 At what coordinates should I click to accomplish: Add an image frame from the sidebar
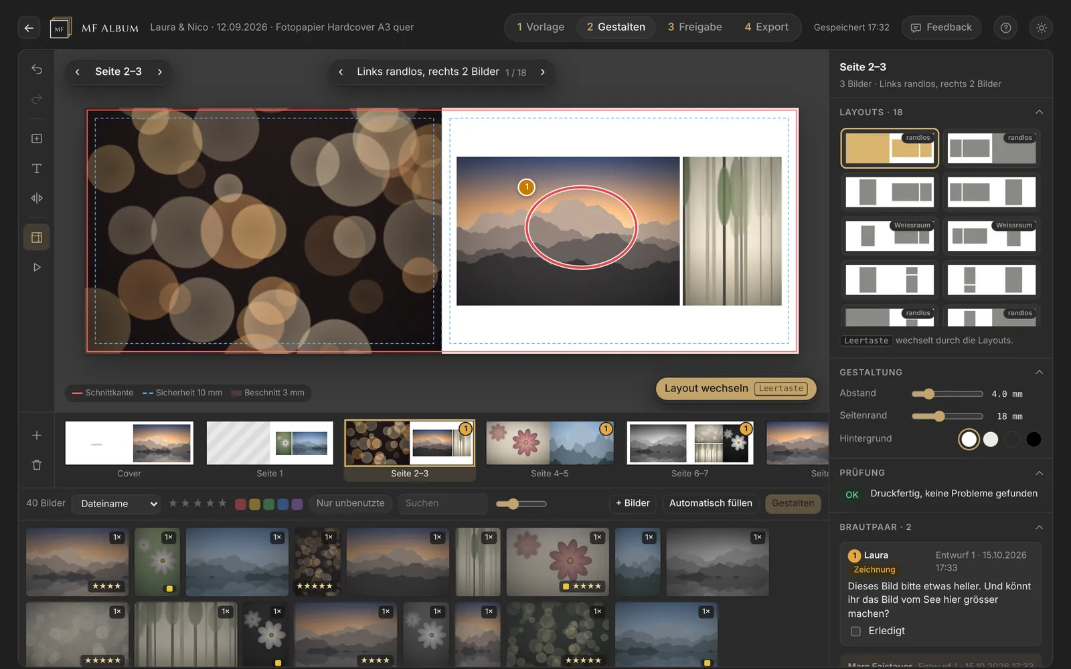(37, 138)
